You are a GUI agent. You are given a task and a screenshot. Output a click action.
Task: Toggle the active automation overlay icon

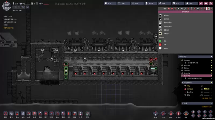click(208, 9)
